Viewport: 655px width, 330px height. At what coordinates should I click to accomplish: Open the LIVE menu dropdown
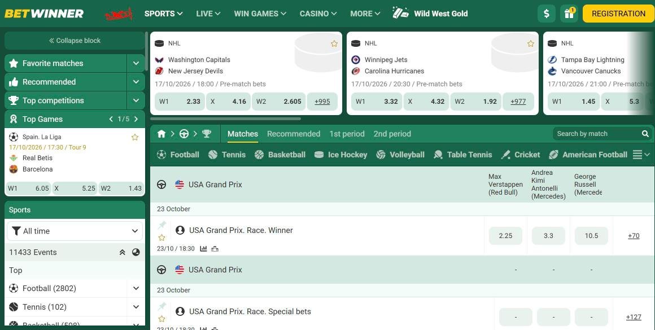point(208,14)
